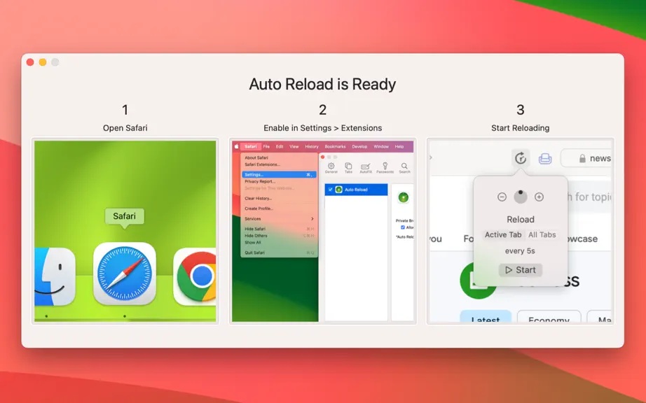Select the All Tabs segment
This screenshot has height=403, width=646.
coord(542,235)
